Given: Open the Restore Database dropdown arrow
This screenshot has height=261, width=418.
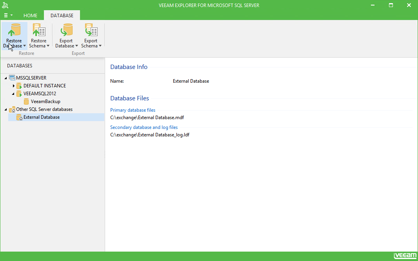Looking at the screenshot, I should click(25, 46).
